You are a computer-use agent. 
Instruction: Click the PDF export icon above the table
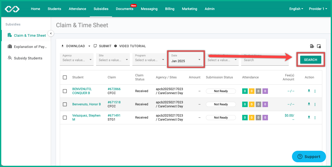(x=312, y=46)
